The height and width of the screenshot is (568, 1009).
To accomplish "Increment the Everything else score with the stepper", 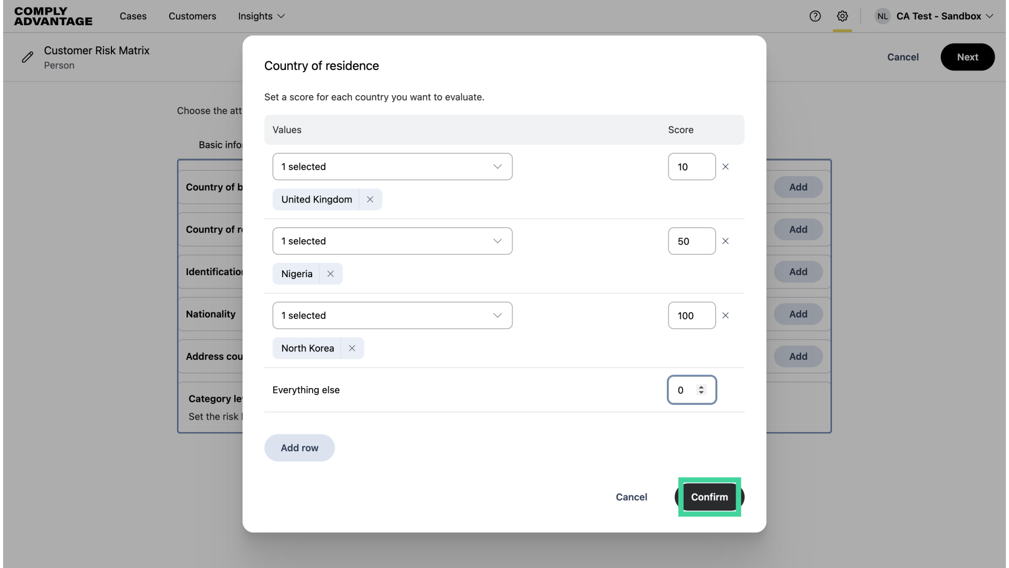I will 702,388.
